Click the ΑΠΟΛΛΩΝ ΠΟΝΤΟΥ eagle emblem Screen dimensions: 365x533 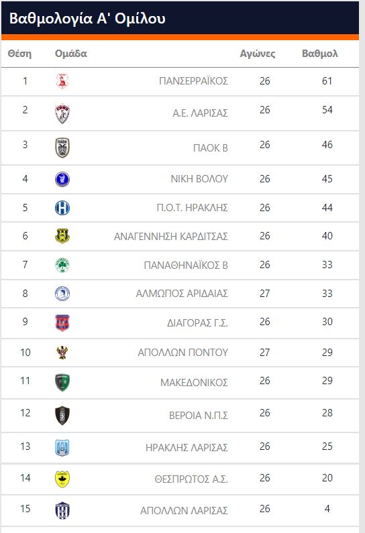click(62, 353)
